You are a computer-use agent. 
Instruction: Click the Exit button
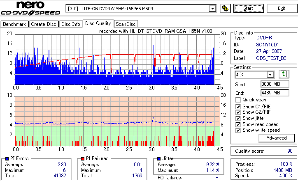pyautogui.click(x=282, y=9)
